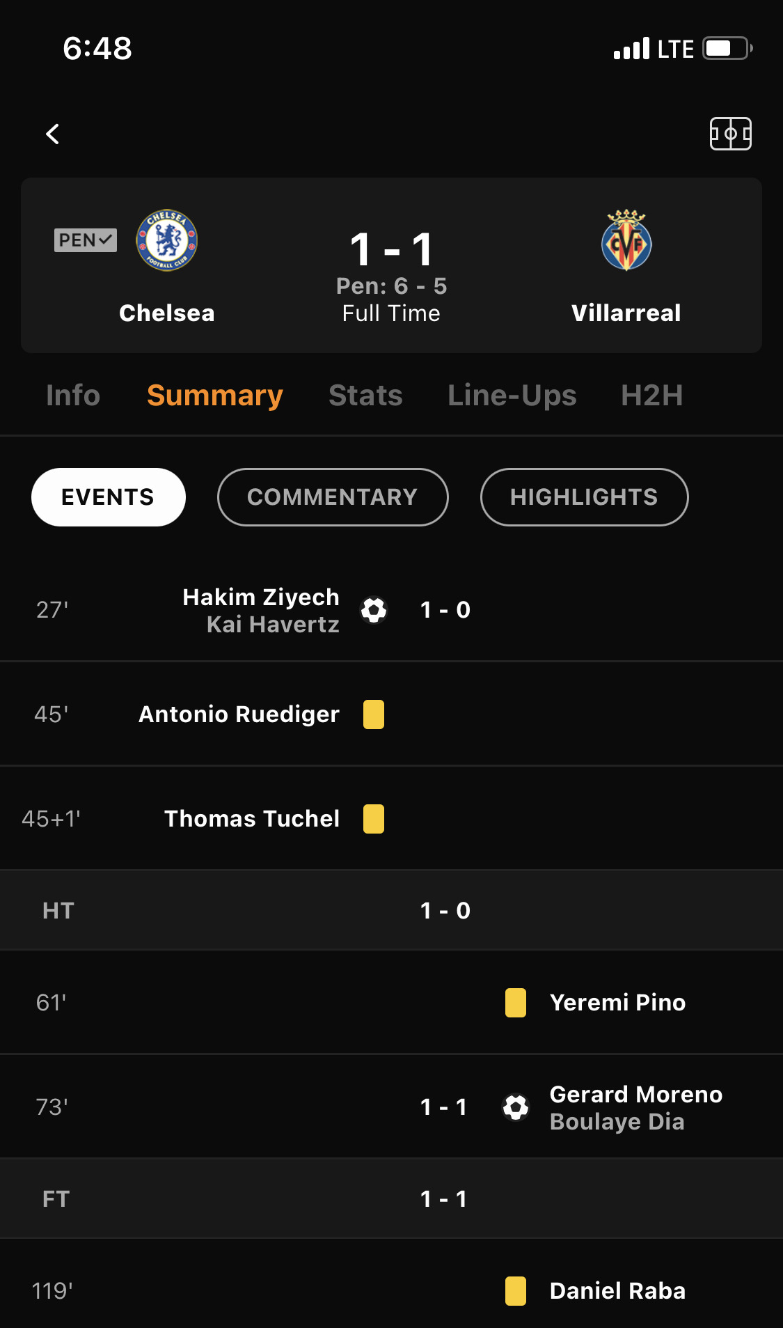Open the H2H tab
Image resolution: width=783 pixels, height=1328 pixels.
[x=652, y=396]
